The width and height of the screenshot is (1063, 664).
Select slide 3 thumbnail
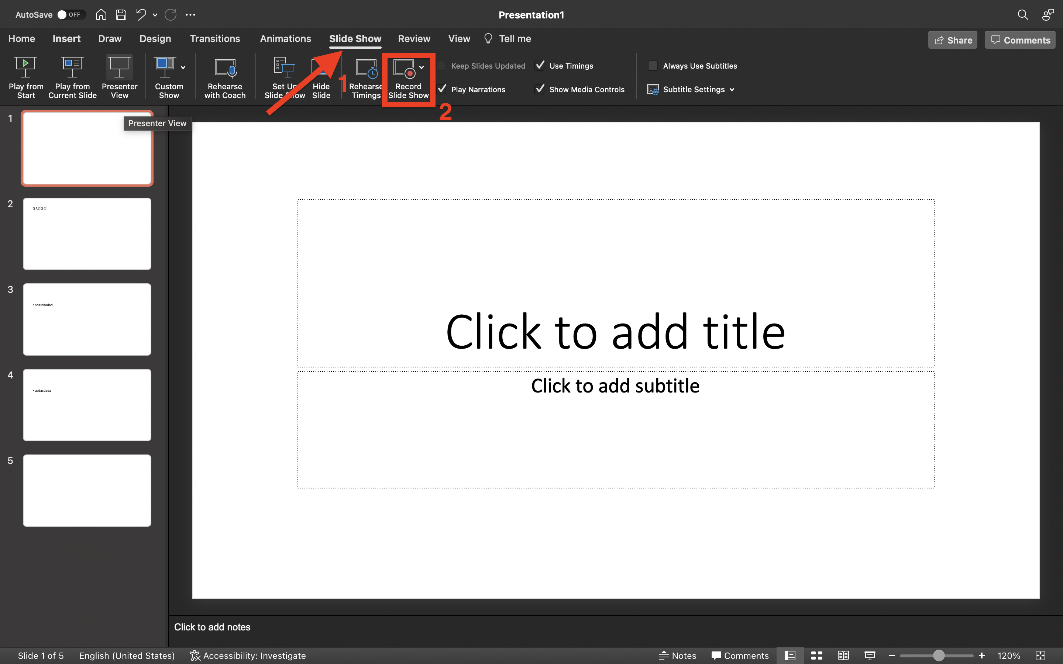(x=86, y=319)
